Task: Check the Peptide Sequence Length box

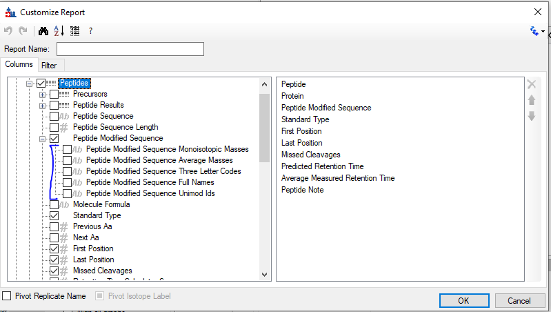Action: (54, 127)
